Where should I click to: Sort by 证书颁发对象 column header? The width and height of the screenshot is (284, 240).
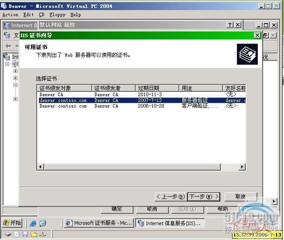(64, 88)
